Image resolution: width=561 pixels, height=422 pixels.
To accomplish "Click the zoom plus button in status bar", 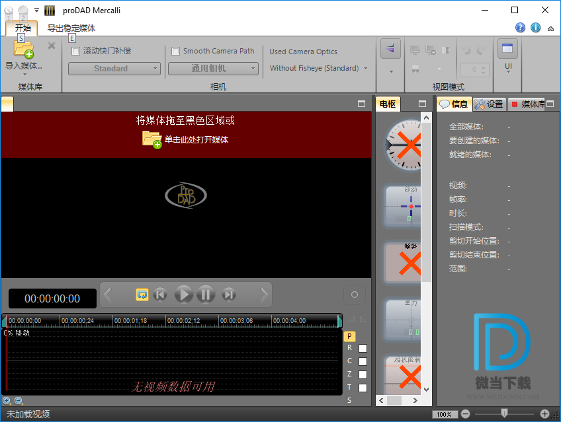I will [x=544, y=414].
